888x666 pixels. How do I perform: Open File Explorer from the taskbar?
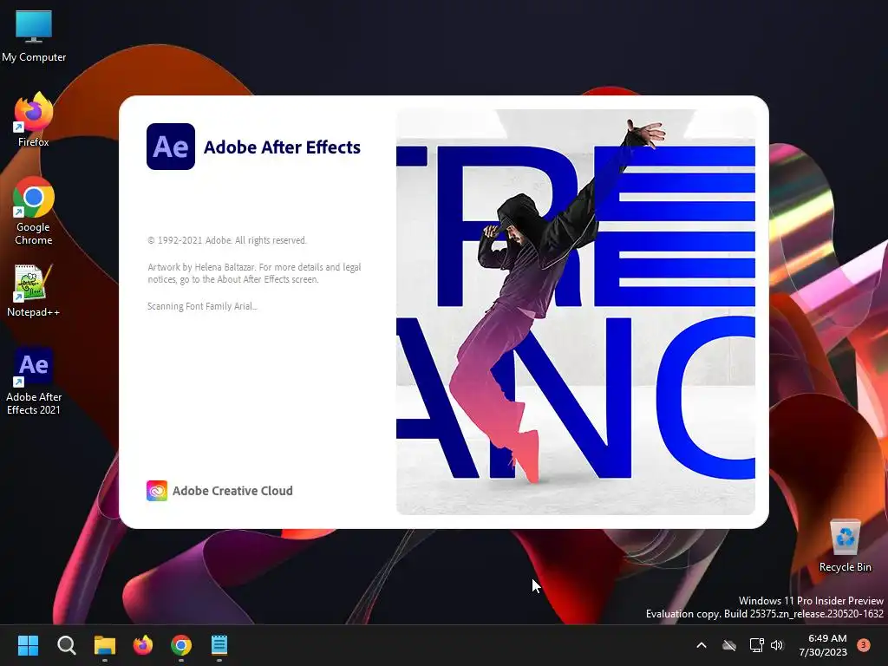coord(105,645)
